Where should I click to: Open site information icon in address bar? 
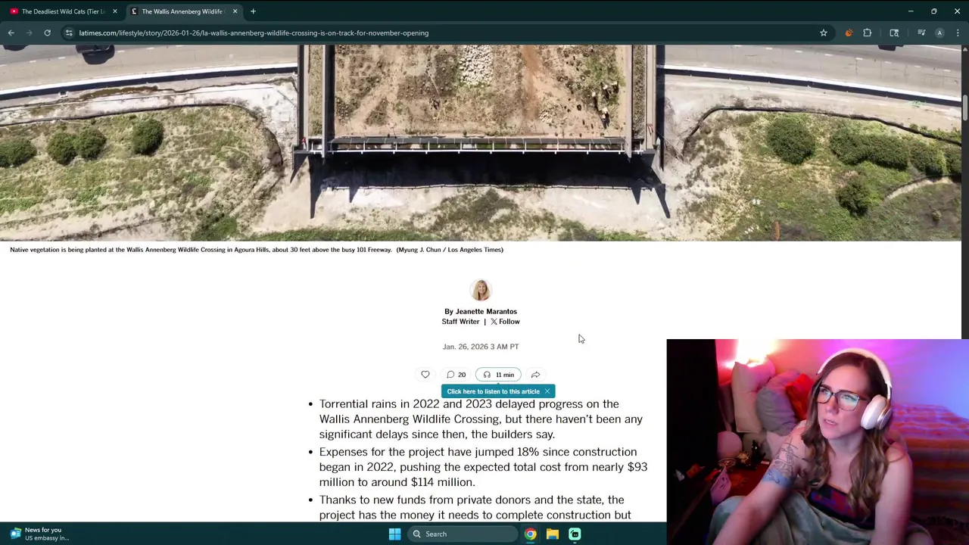(69, 33)
